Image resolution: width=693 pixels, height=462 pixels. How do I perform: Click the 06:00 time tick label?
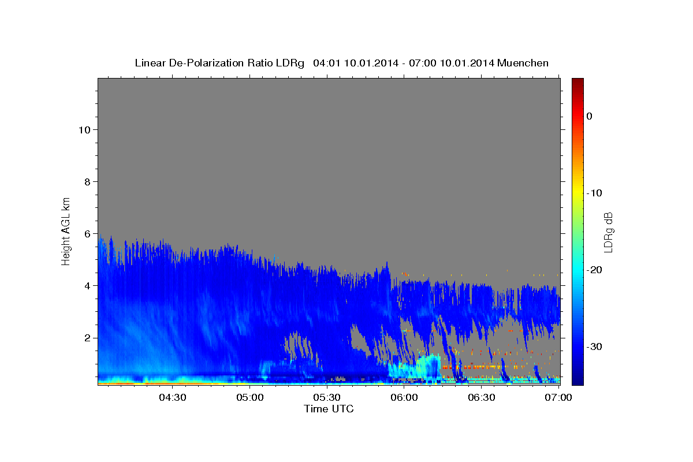coord(404,397)
